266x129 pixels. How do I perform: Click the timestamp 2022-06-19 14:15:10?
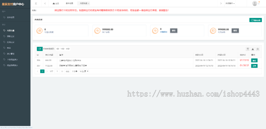pyautogui.click(x=226, y=66)
